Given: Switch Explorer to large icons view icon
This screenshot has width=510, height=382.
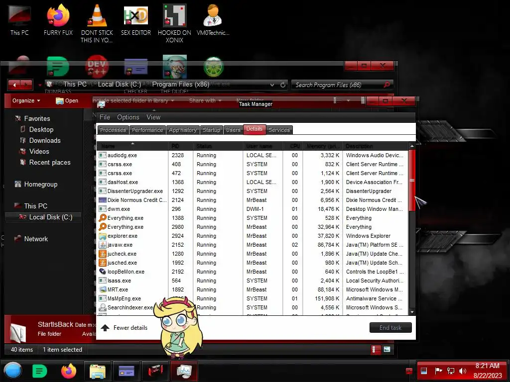Looking at the screenshot, I should [387, 350].
